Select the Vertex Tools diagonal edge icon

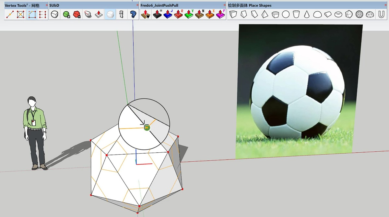click(10, 14)
